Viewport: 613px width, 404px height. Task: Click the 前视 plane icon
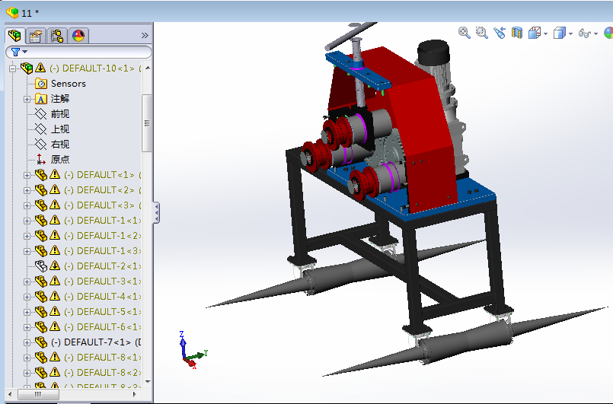(x=40, y=114)
